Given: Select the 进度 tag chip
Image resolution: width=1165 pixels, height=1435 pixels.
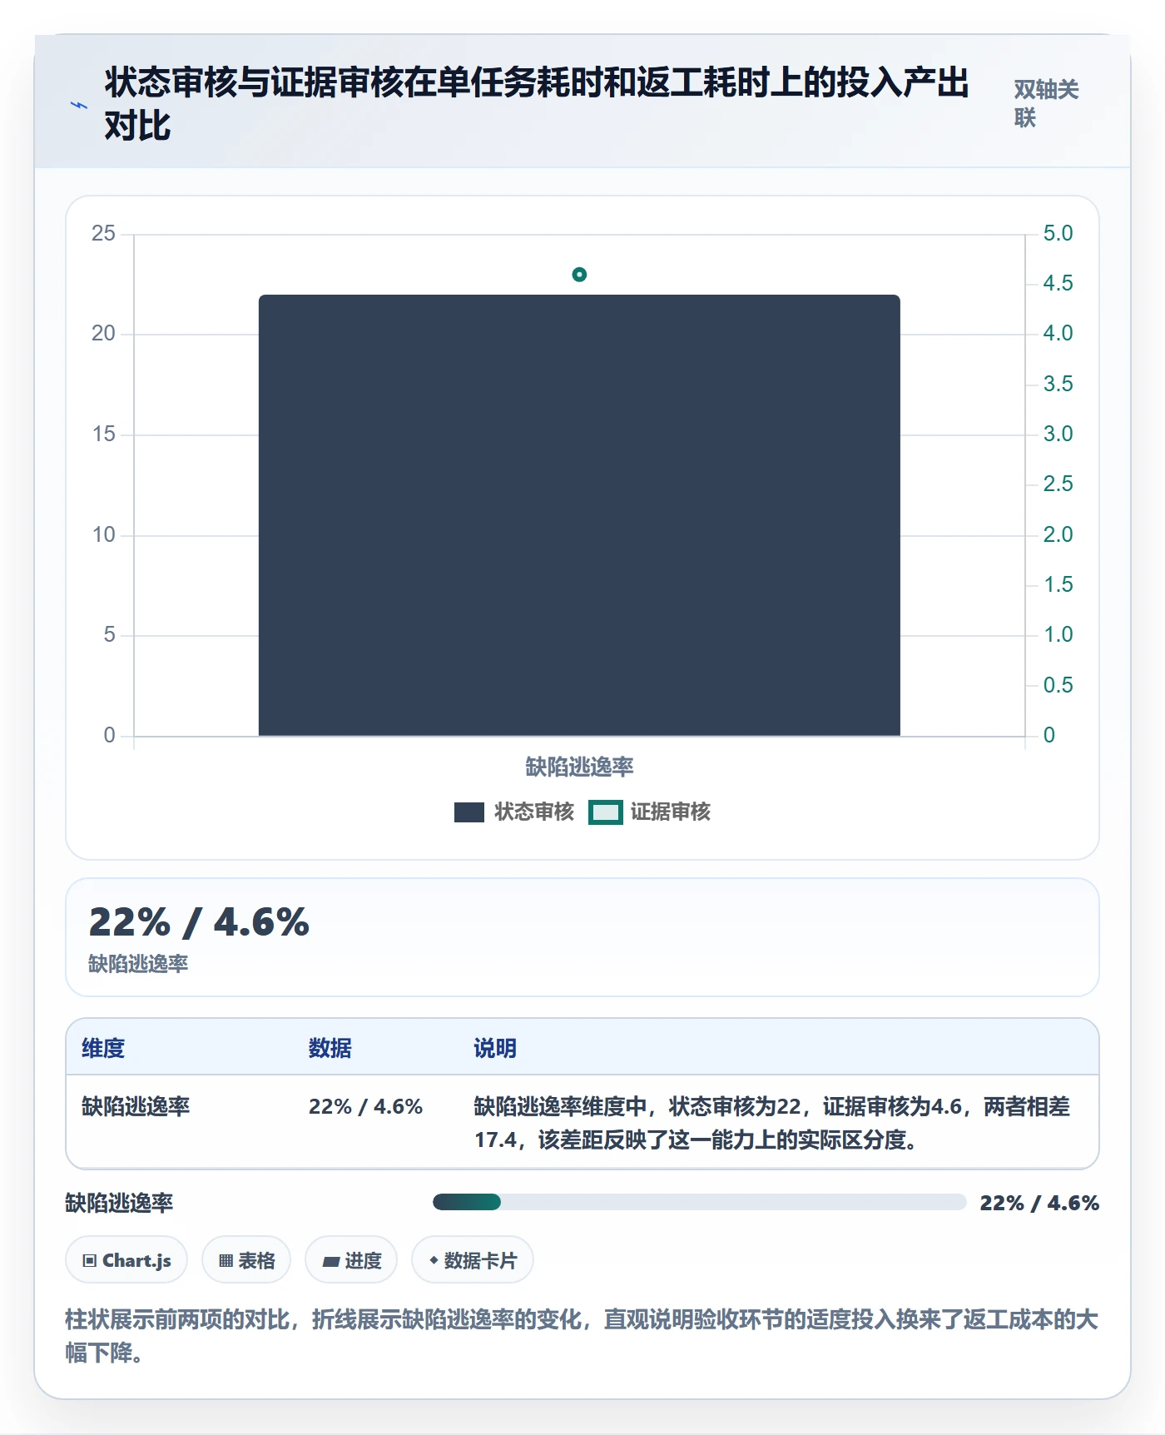Looking at the screenshot, I should 351,1260.
